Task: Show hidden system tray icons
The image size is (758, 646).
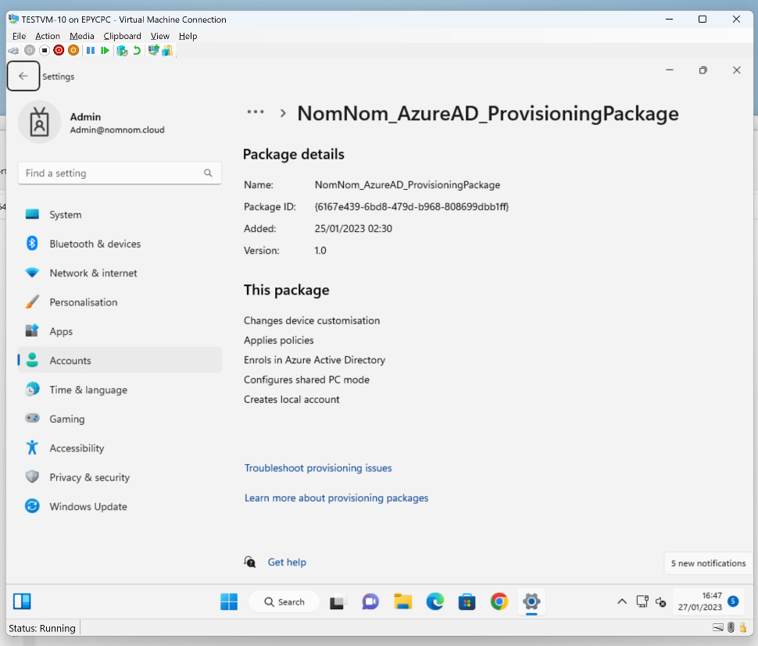Action: pyautogui.click(x=623, y=601)
